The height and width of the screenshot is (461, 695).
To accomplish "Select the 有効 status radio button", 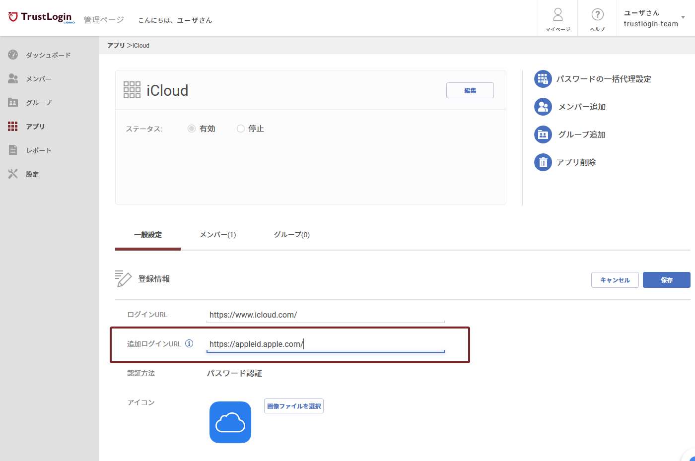I will (x=192, y=129).
